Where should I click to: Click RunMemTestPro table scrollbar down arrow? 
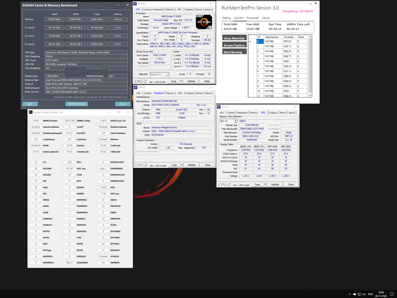click(310, 95)
